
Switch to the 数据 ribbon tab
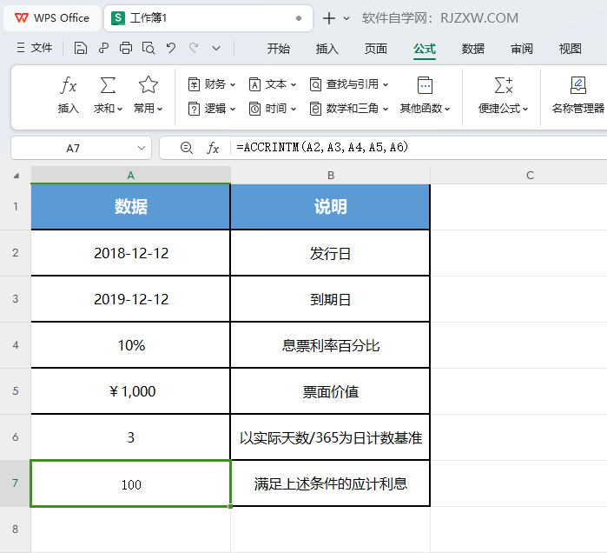tap(472, 49)
